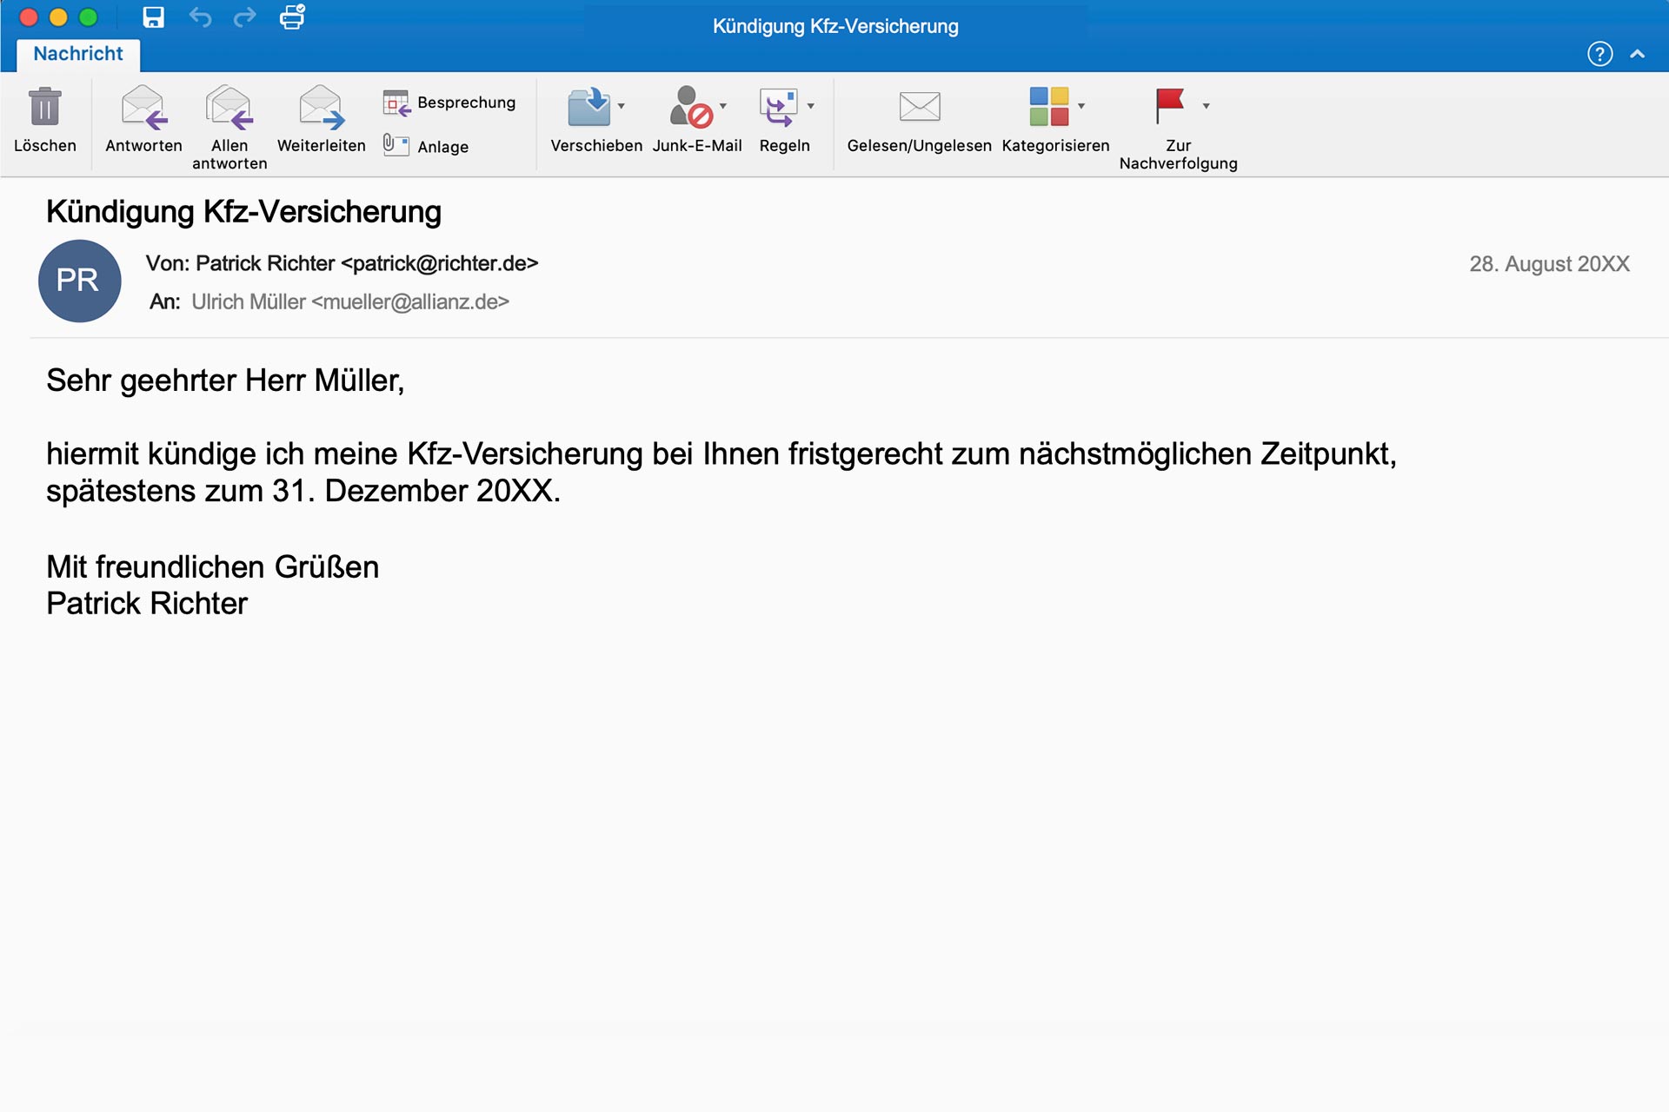The height and width of the screenshot is (1112, 1669).
Task: Mark as junk with the Junk-E-Mail icon
Action: pos(690,107)
